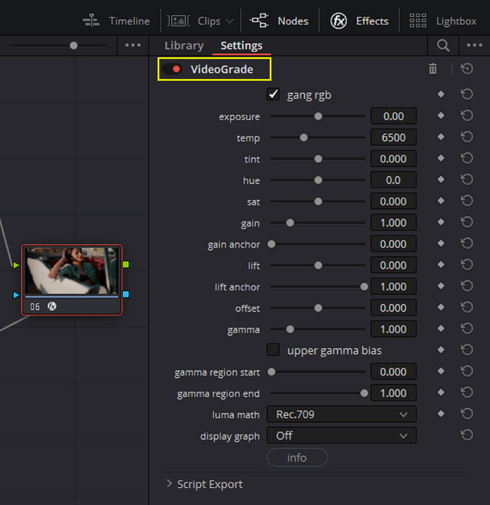This screenshot has height=505, width=490.
Task: Open node graph three-dot options menu
Action: pos(133,45)
